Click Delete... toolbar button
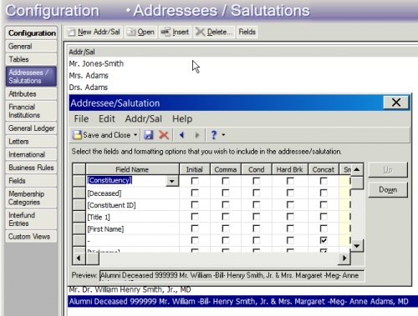Image resolution: width=418 pixels, height=316 pixels. click(214, 32)
